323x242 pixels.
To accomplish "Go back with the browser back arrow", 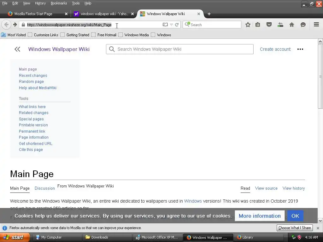I will [6, 25].
